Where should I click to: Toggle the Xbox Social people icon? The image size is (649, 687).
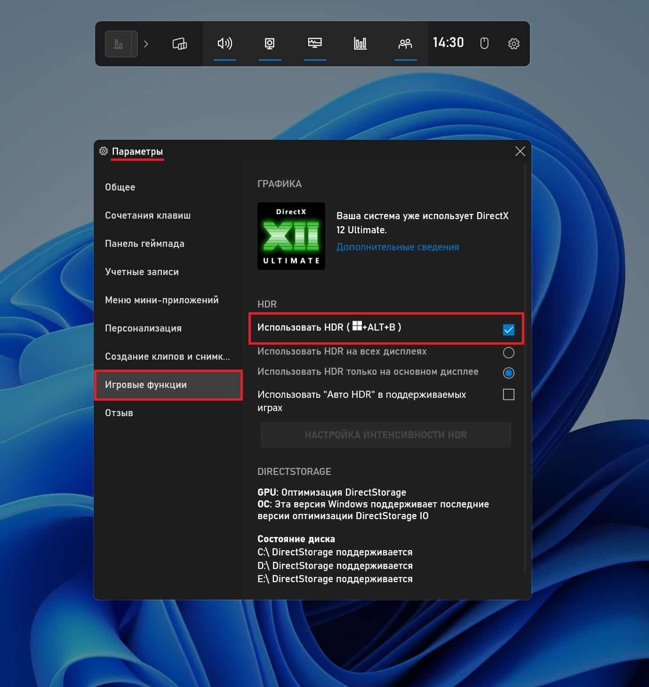[405, 44]
